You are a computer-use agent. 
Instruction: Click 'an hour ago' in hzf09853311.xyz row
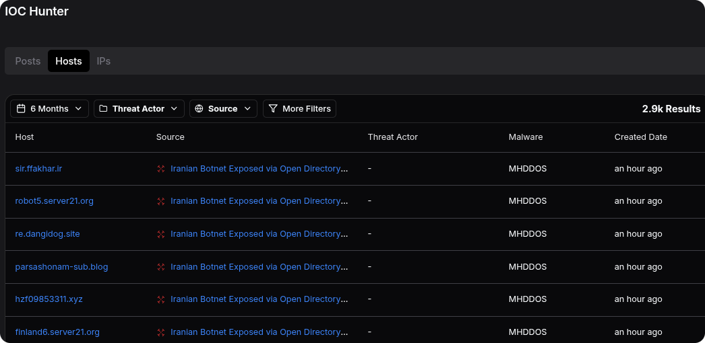coord(638,299)
